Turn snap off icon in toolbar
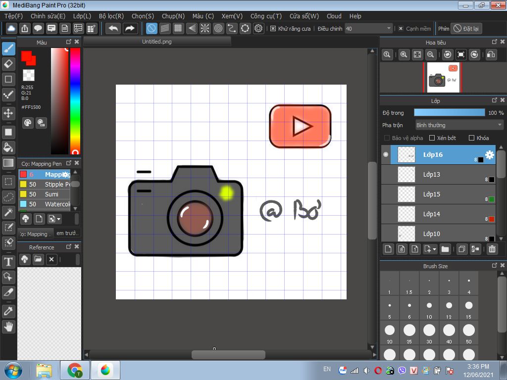The width and height of the screenshot is (507, 380). point(152,28)
